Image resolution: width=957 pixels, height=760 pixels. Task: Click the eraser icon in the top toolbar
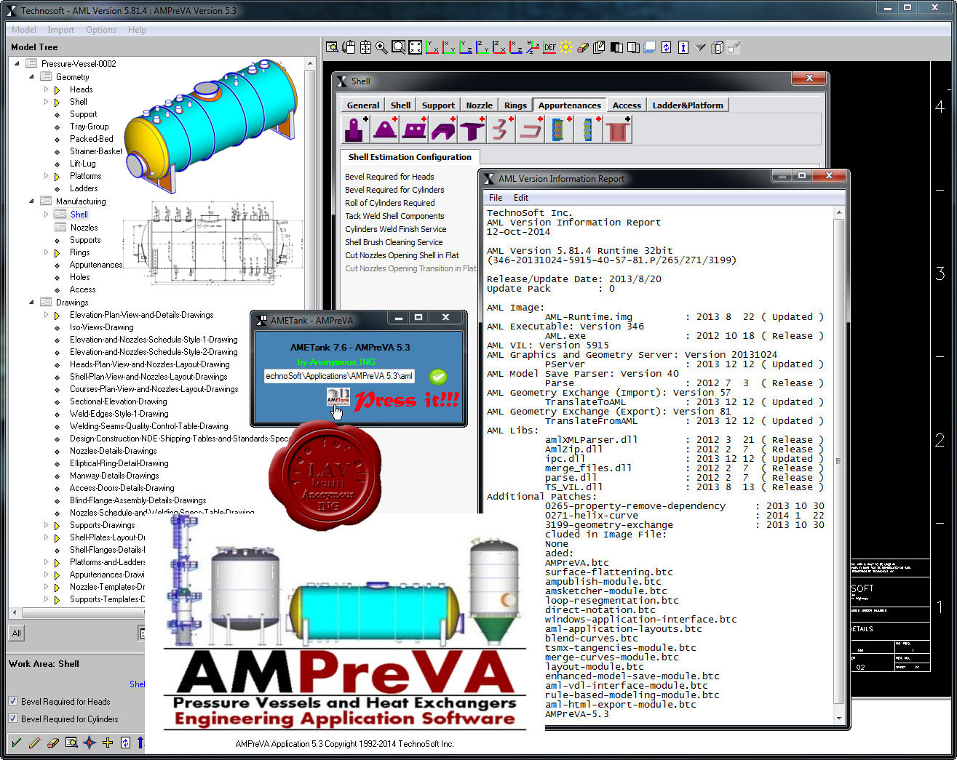pos(582,47)
